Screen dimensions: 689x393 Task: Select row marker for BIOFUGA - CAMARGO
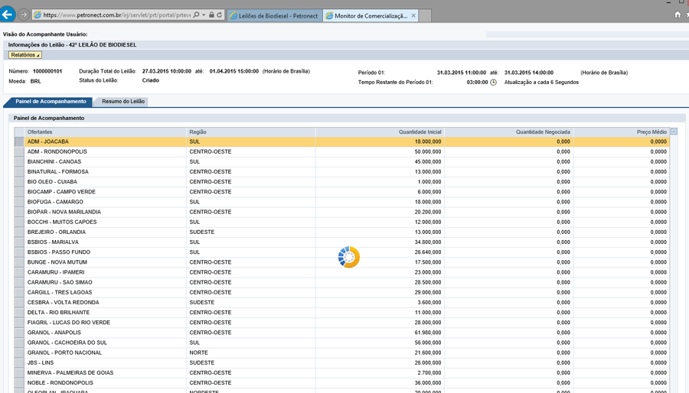point(19,202)
